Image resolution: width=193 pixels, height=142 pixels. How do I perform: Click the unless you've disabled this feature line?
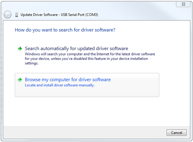pyautogui.click(x=86, y=59)
